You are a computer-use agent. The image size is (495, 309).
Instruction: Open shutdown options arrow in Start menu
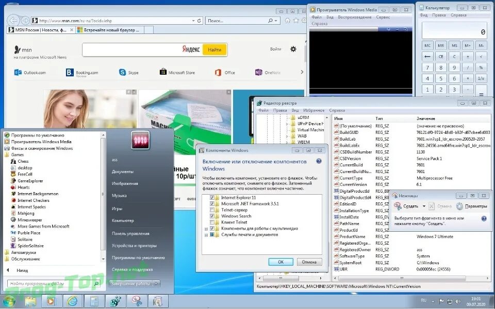(x=156, y=283)
